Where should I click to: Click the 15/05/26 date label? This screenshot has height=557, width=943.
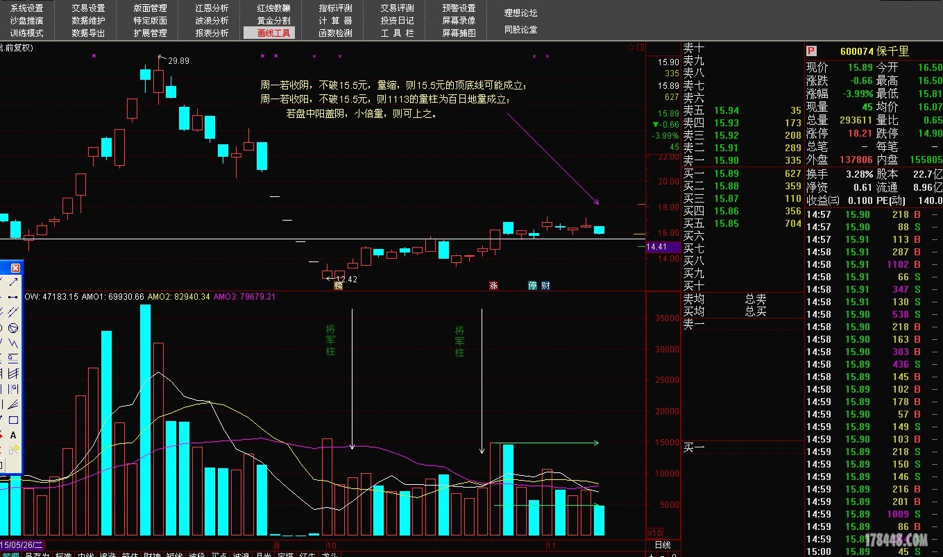[22, 545]
